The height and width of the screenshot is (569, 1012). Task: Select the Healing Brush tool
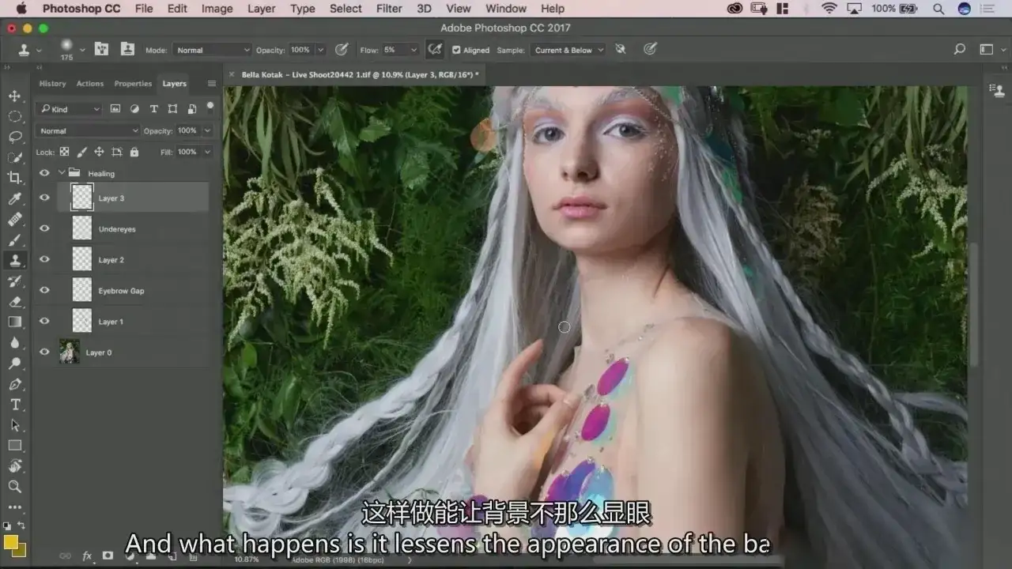click(14, 220)
